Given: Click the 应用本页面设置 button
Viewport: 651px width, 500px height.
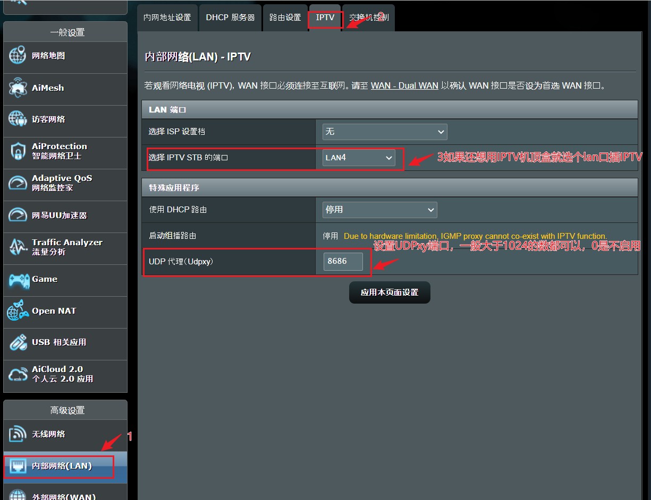Looking at the screenshot, I should pyautogui.click(x=390, y=292).
